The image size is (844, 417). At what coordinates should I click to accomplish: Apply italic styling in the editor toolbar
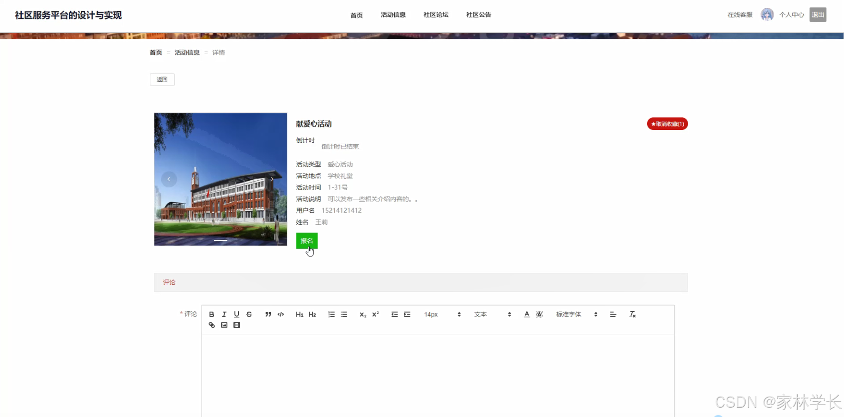pos(224,314)
